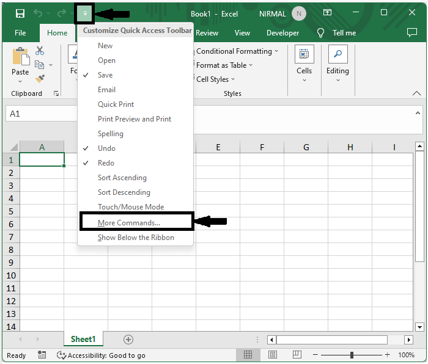This screenshot has width=428, height=364.
Task: Uncheck Redo in the customization menu
Action: [135, 163]
